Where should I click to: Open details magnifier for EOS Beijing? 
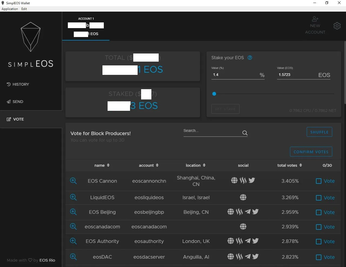[x=73, y=212]
